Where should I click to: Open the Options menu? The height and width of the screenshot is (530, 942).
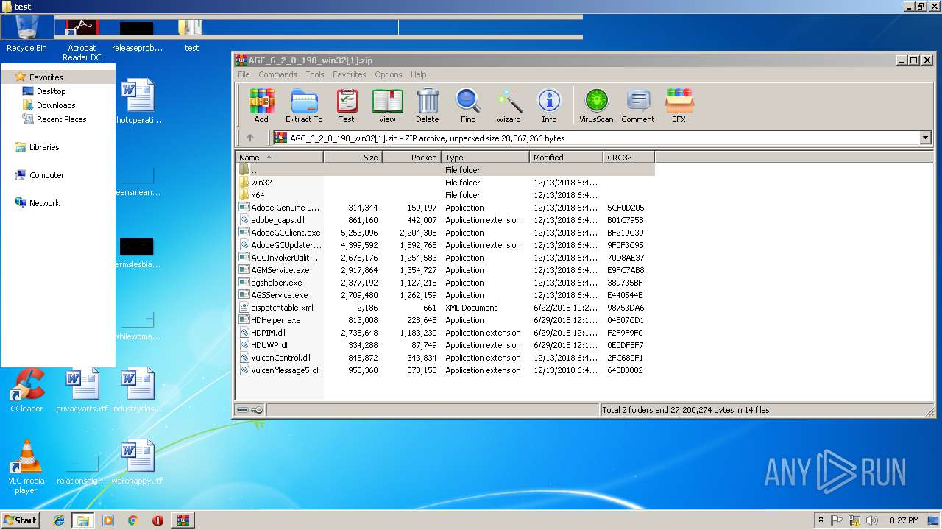pos(388,74)
